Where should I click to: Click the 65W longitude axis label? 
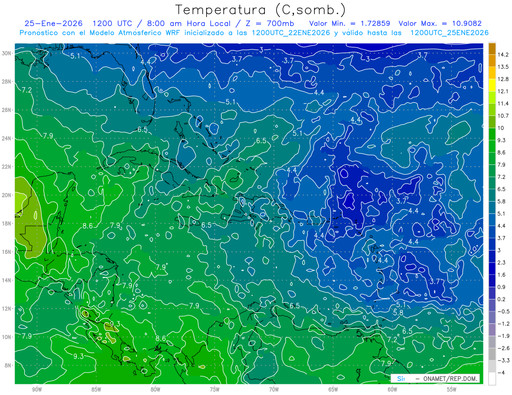click(333, 389)
